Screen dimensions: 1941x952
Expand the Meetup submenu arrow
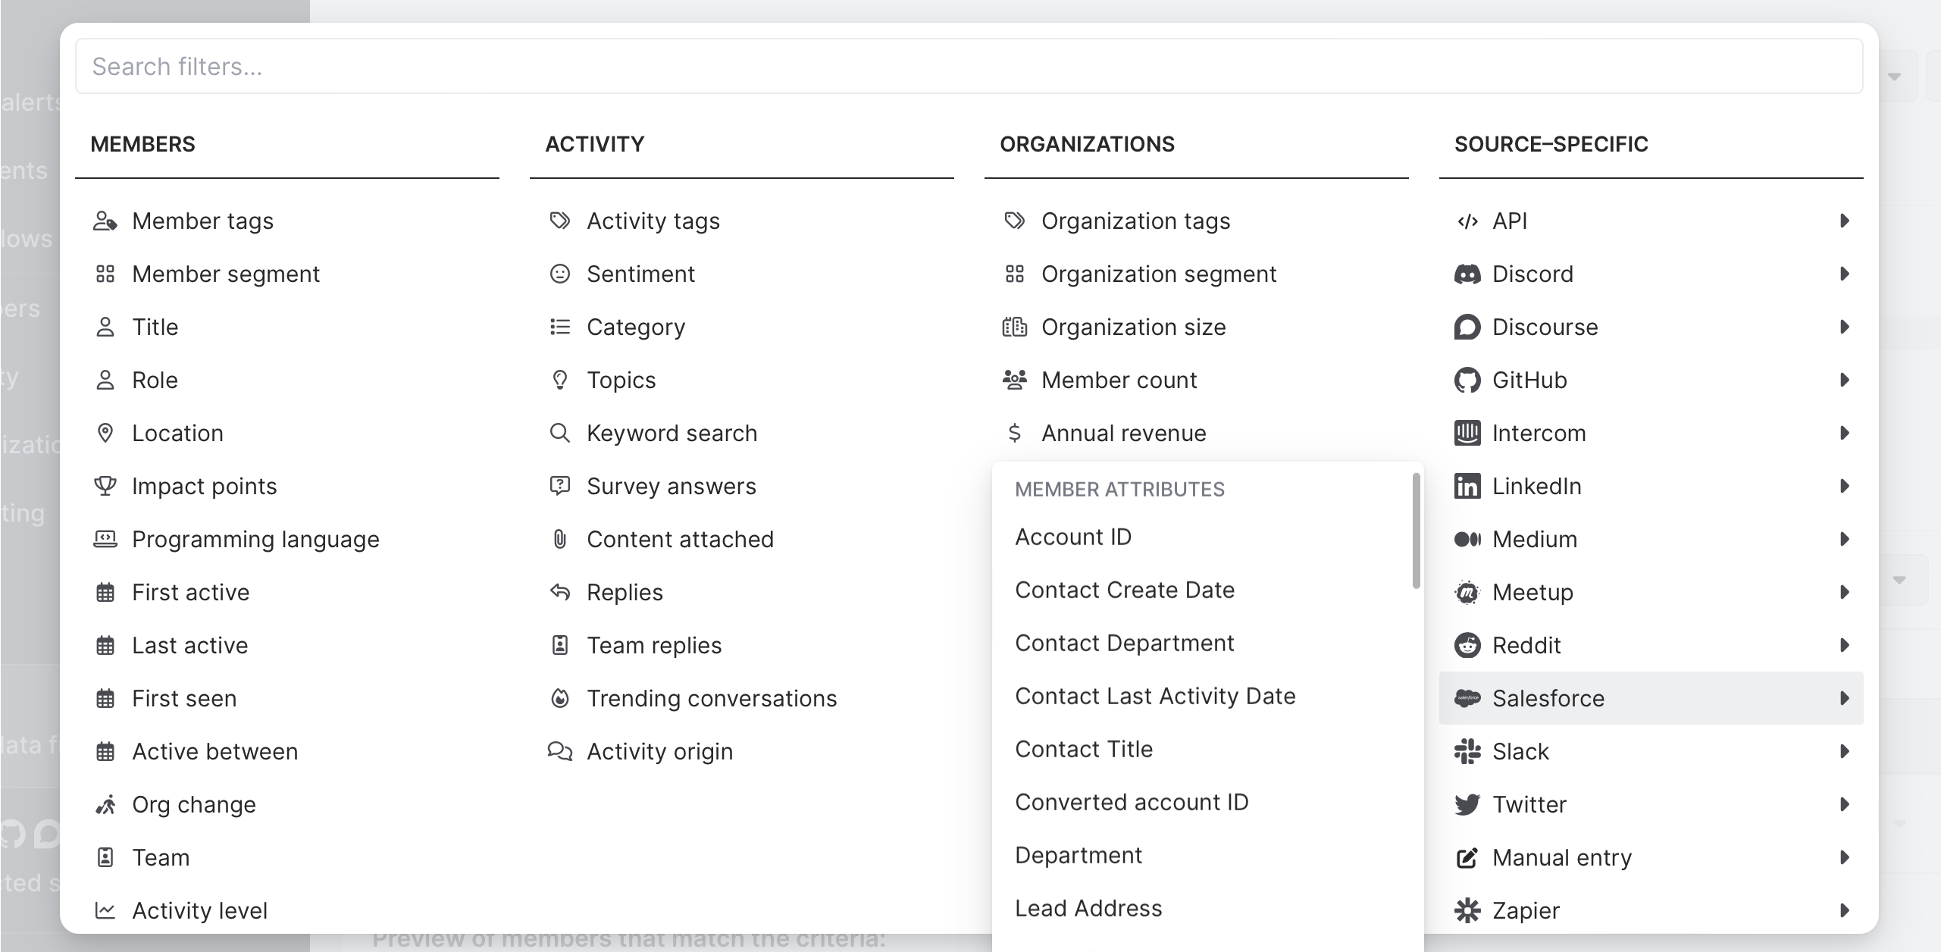point(1844,592)
